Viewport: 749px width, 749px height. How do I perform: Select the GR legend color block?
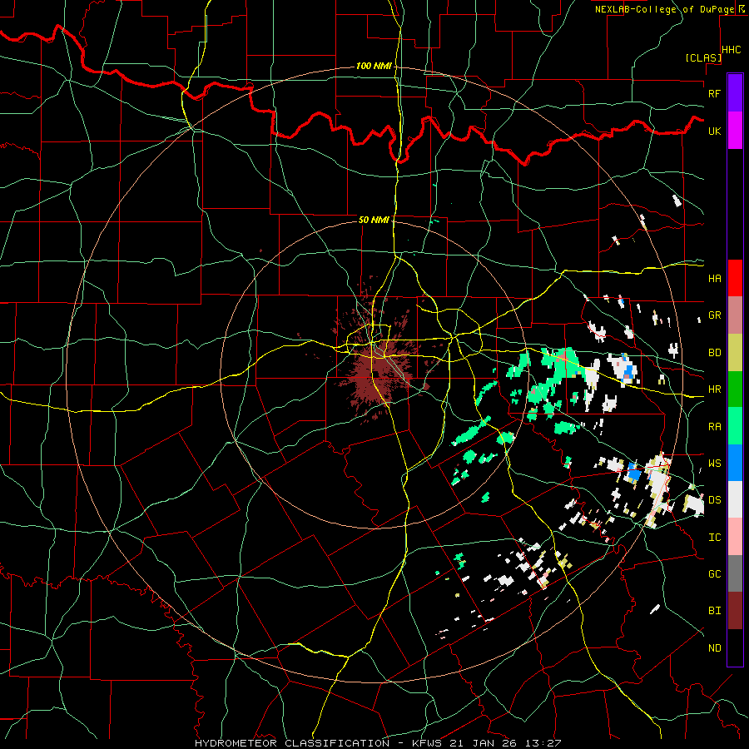coord(735,315)
